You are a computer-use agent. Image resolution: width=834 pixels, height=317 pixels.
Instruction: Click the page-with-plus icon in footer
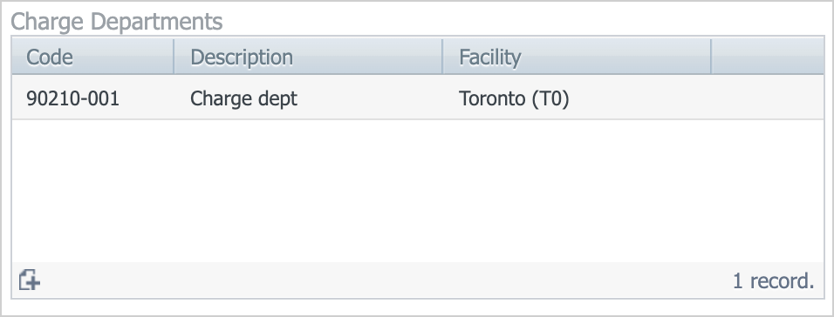(x=30, y=280)
